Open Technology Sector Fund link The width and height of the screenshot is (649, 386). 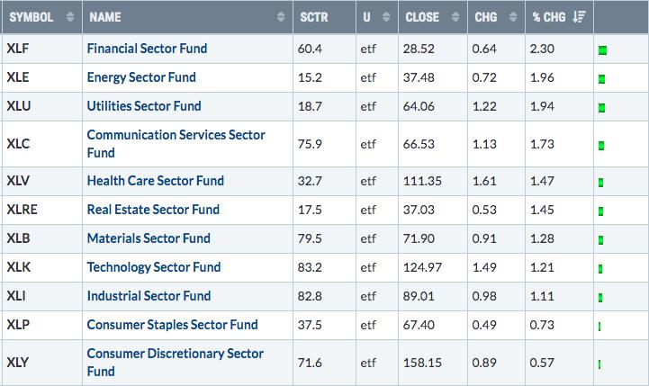(154, 267)
